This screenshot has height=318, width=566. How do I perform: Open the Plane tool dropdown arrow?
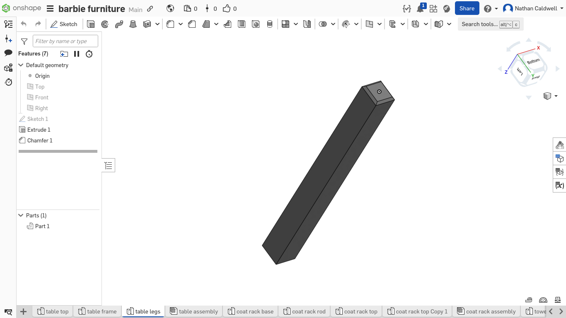380,24
